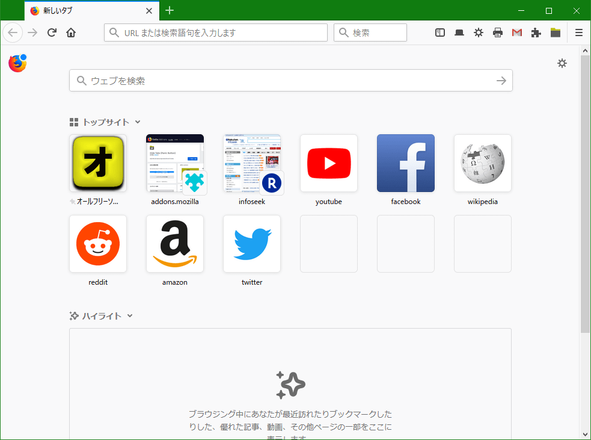591x440 pixels.
Task: Open the home page button
Action: [71, 33]
